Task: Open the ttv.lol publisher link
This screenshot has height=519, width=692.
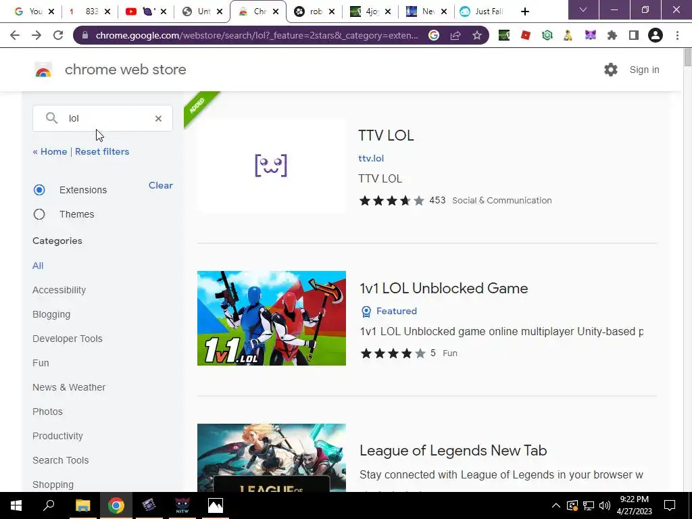Action: tap(371, 158)
